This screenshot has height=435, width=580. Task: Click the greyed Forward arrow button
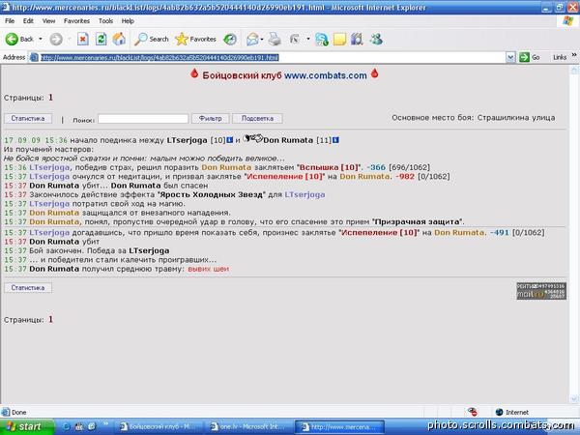click(56, 39)
